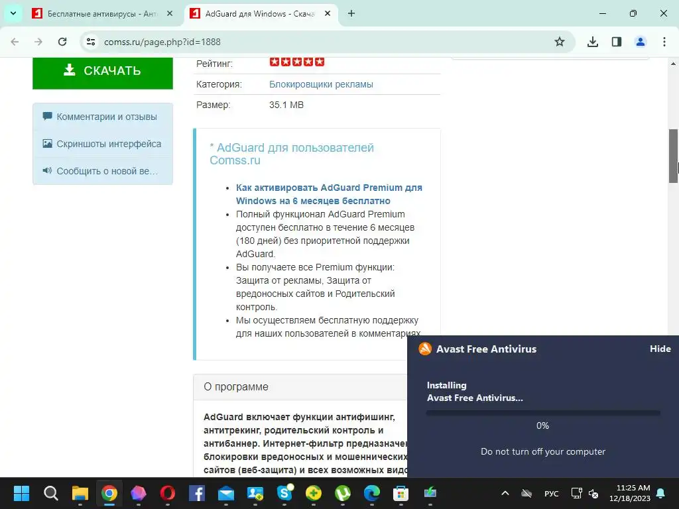This screenshot has width=679, height=509.
Task: Open Как активировать AdGuard Premium link
Action: [329, 194]
